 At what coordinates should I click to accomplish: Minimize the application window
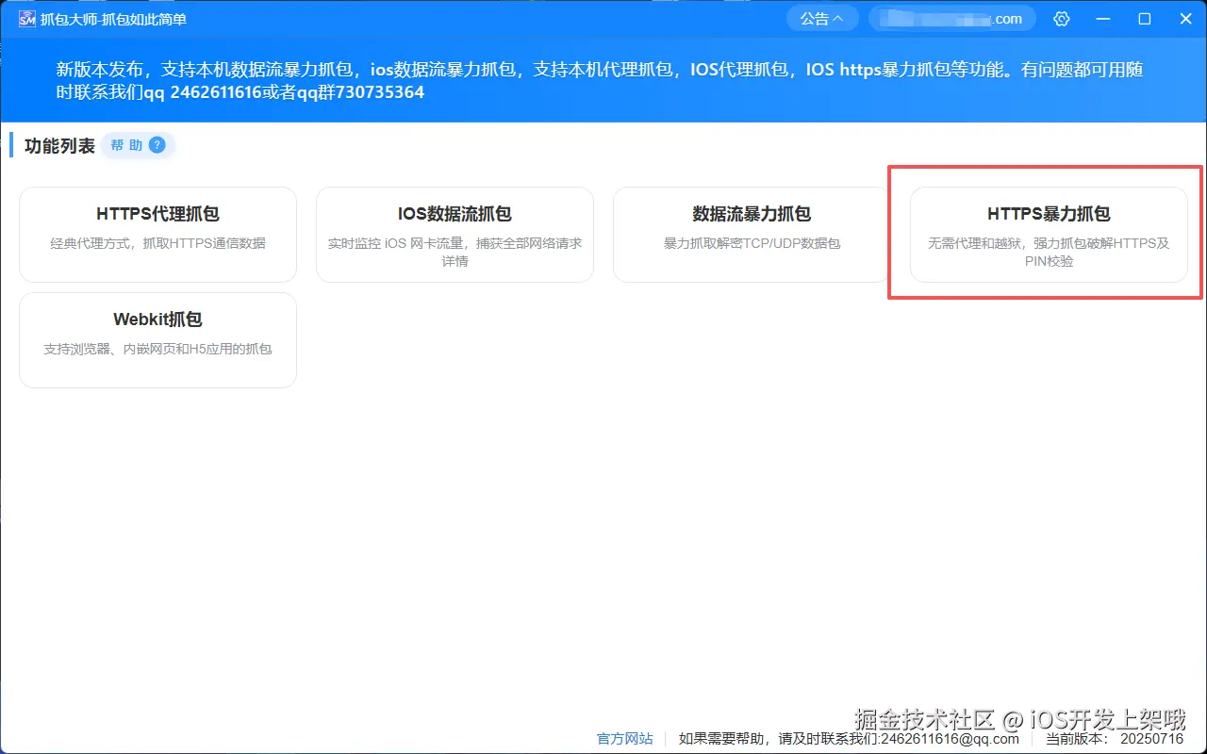[x=1103, y=18]
